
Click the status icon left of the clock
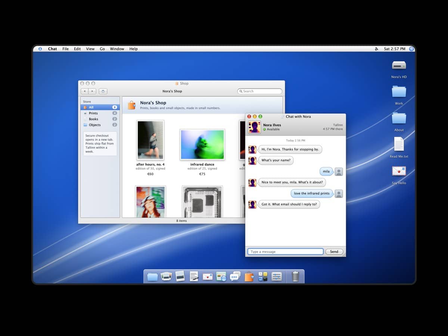point(376,49)
